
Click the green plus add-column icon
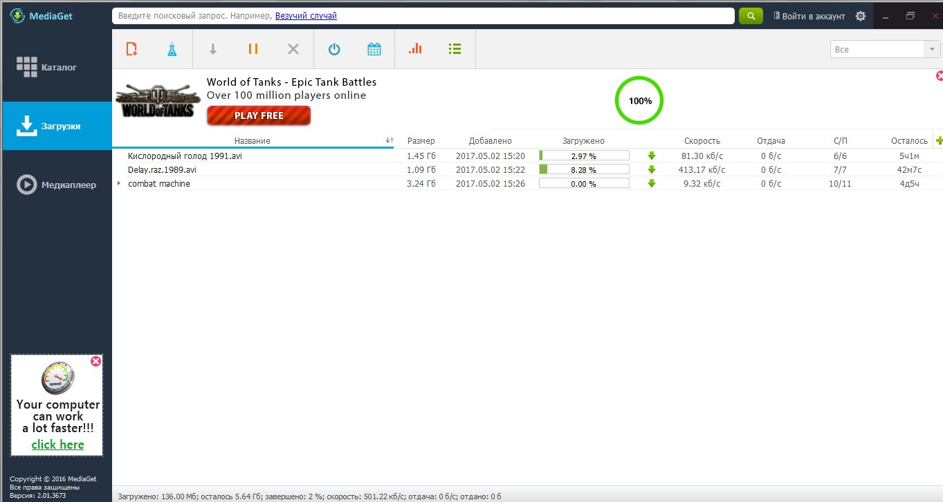coord(939,141)
